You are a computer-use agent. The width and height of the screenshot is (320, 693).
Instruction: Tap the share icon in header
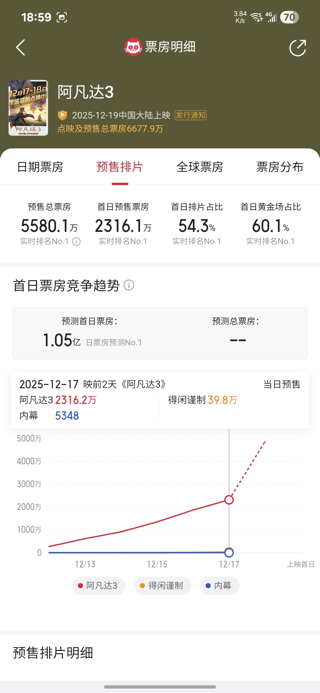tap(298, 48)
